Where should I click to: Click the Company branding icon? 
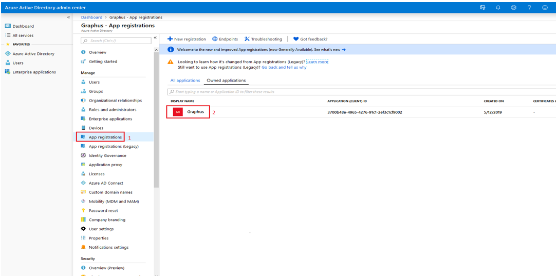click(x=83, y=220)
